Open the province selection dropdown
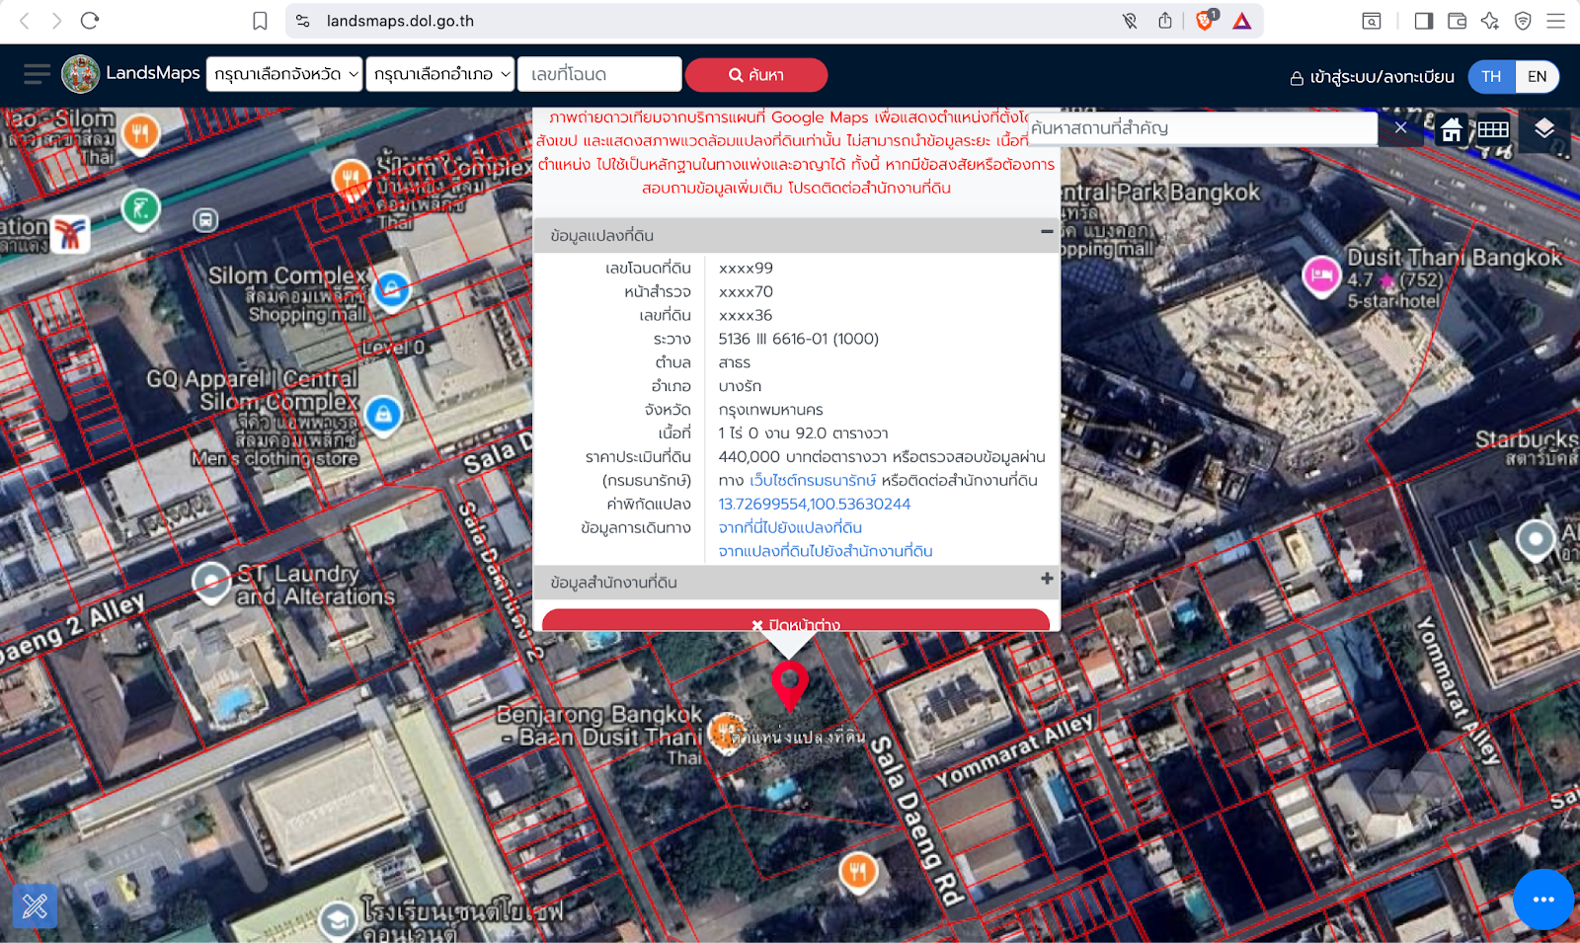The image size is (1580, 943). click(x=285, y=74)
